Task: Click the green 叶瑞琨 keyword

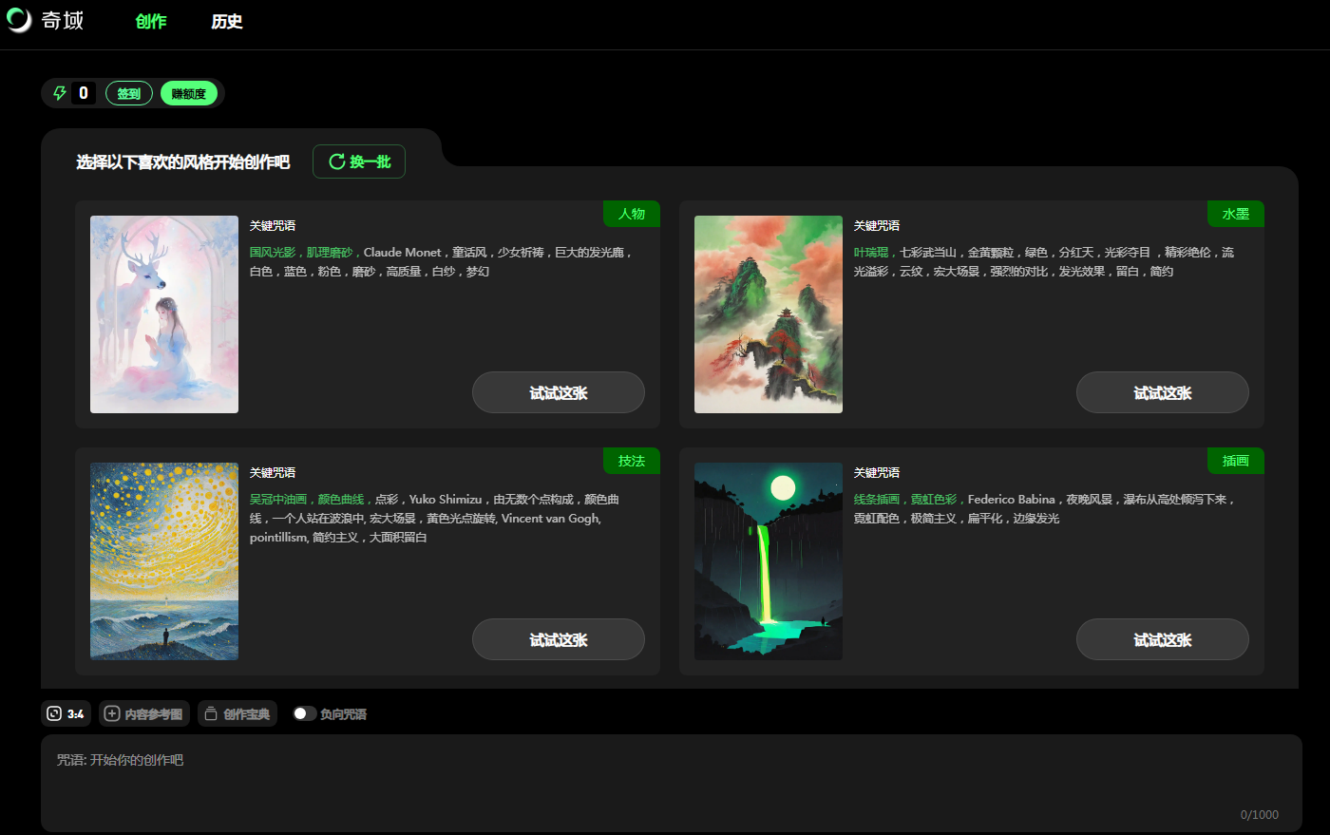Action: tap(871, 253)
